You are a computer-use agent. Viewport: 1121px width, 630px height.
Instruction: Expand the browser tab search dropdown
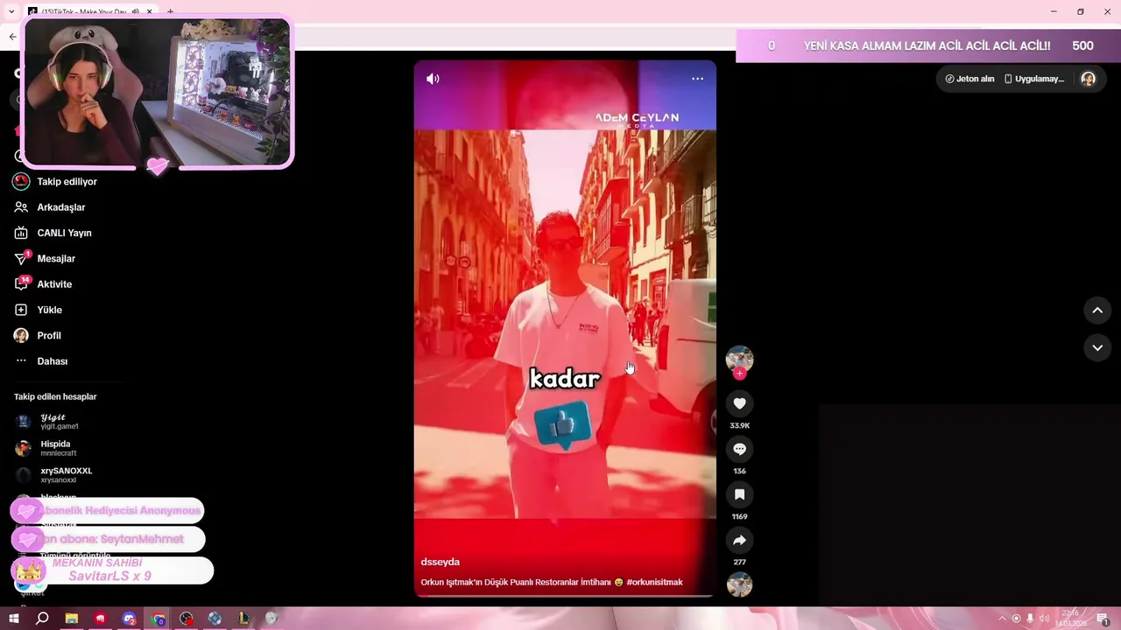point(11,11)
